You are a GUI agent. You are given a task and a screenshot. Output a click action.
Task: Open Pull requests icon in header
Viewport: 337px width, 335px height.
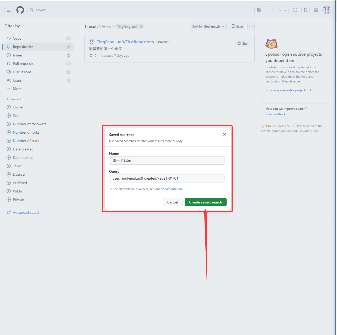point(306,10)
